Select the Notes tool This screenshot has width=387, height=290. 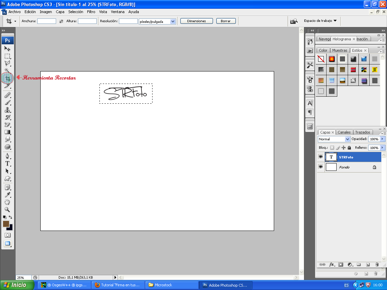[x=7, y=187]
